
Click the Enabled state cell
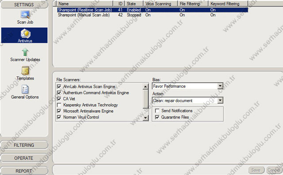(134, 10)
